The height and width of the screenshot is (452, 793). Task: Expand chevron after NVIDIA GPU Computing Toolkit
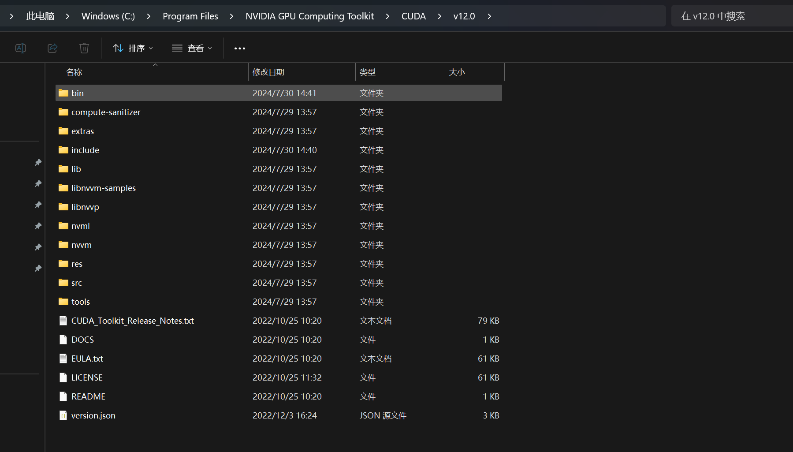pos(387,16)
